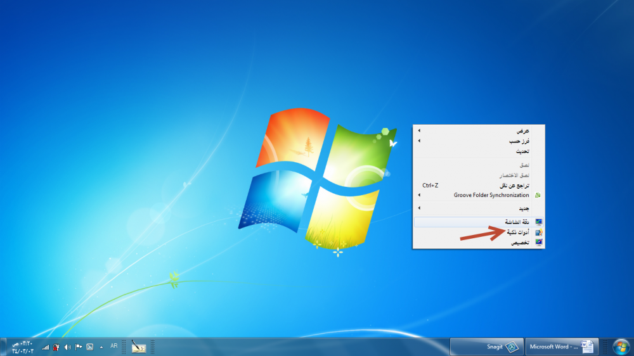The height and width of the screenshot is (356, 634).
Task: Click the Groove Folder Synchronization green icon
Action: click(538, 195)
